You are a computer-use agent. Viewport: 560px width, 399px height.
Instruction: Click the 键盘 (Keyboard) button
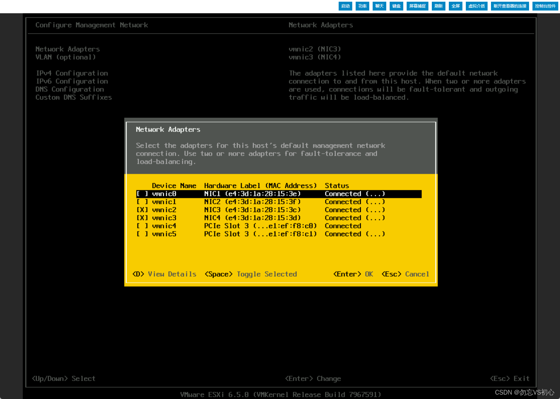396,6
